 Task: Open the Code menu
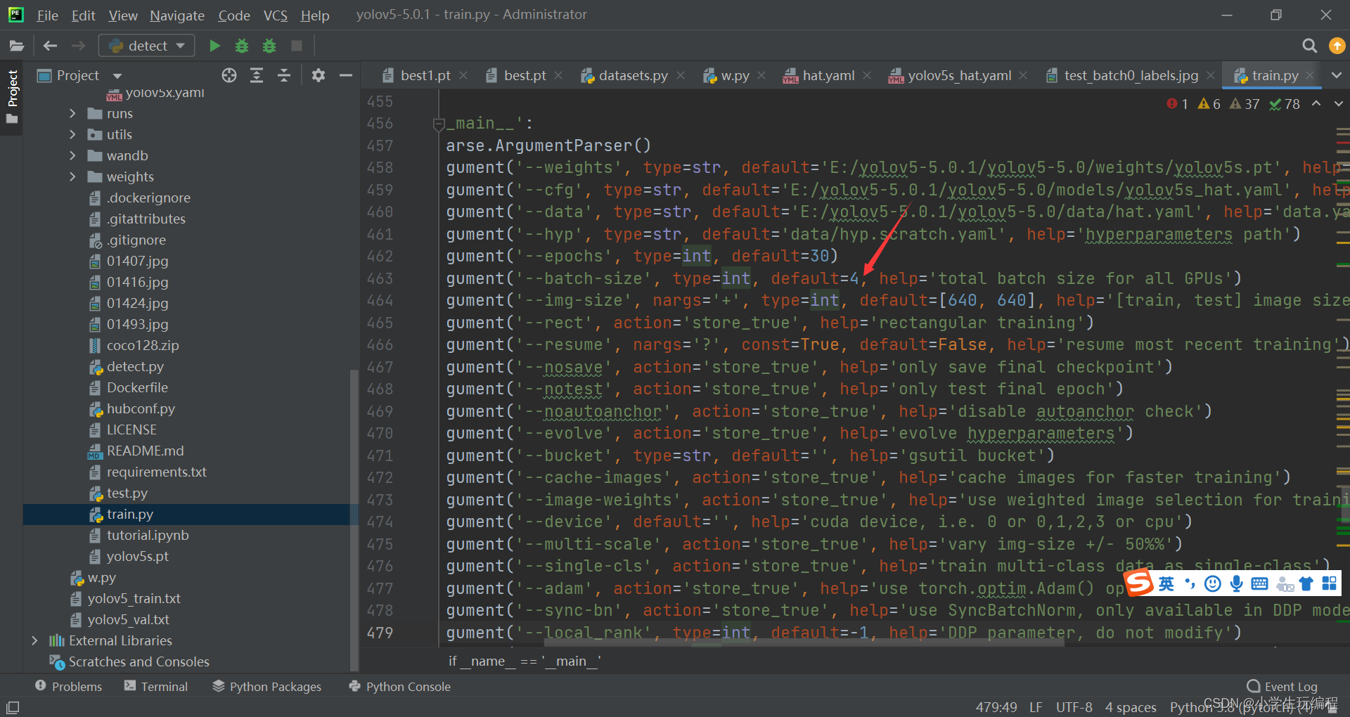click(x=234, y=15)
